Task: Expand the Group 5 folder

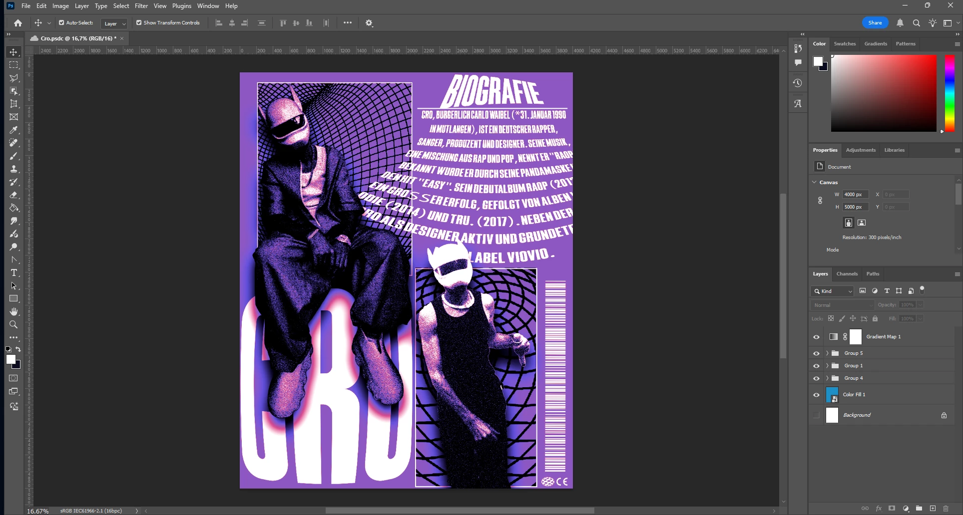Action: coord(827,353)
